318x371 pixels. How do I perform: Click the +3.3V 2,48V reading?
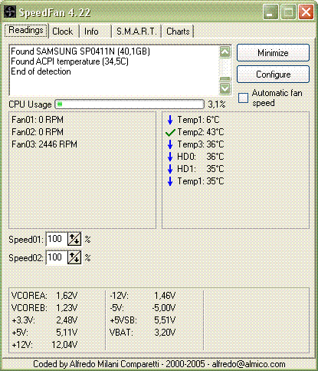click(44, 320)
